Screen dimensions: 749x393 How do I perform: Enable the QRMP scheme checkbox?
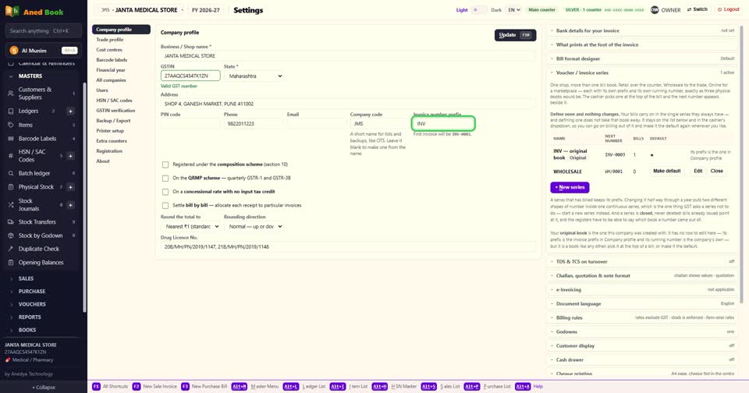pyautogui.click(x=165, y=178)
